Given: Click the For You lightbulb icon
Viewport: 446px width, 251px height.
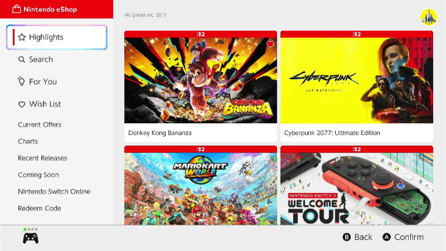Looking at the screenshot, I should (21, 81).
